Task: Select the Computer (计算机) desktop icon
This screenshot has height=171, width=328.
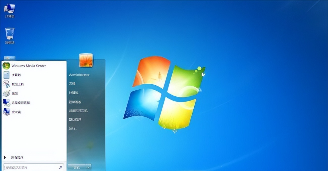Action: click(9, 11)
